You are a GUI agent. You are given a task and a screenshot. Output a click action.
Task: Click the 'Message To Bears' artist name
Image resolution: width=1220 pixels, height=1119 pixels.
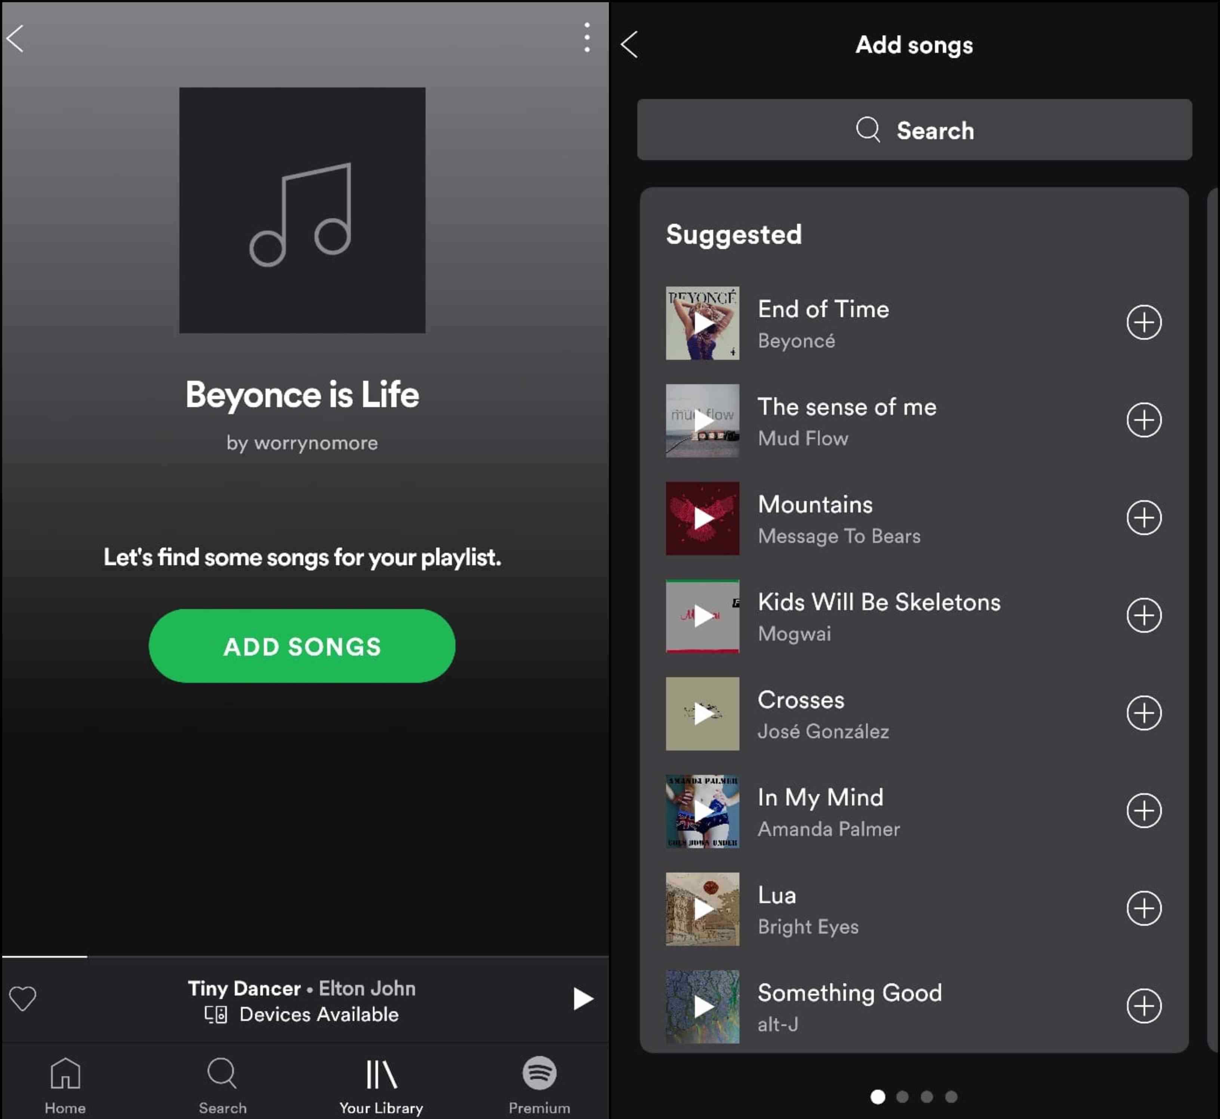tap(839, 536)
